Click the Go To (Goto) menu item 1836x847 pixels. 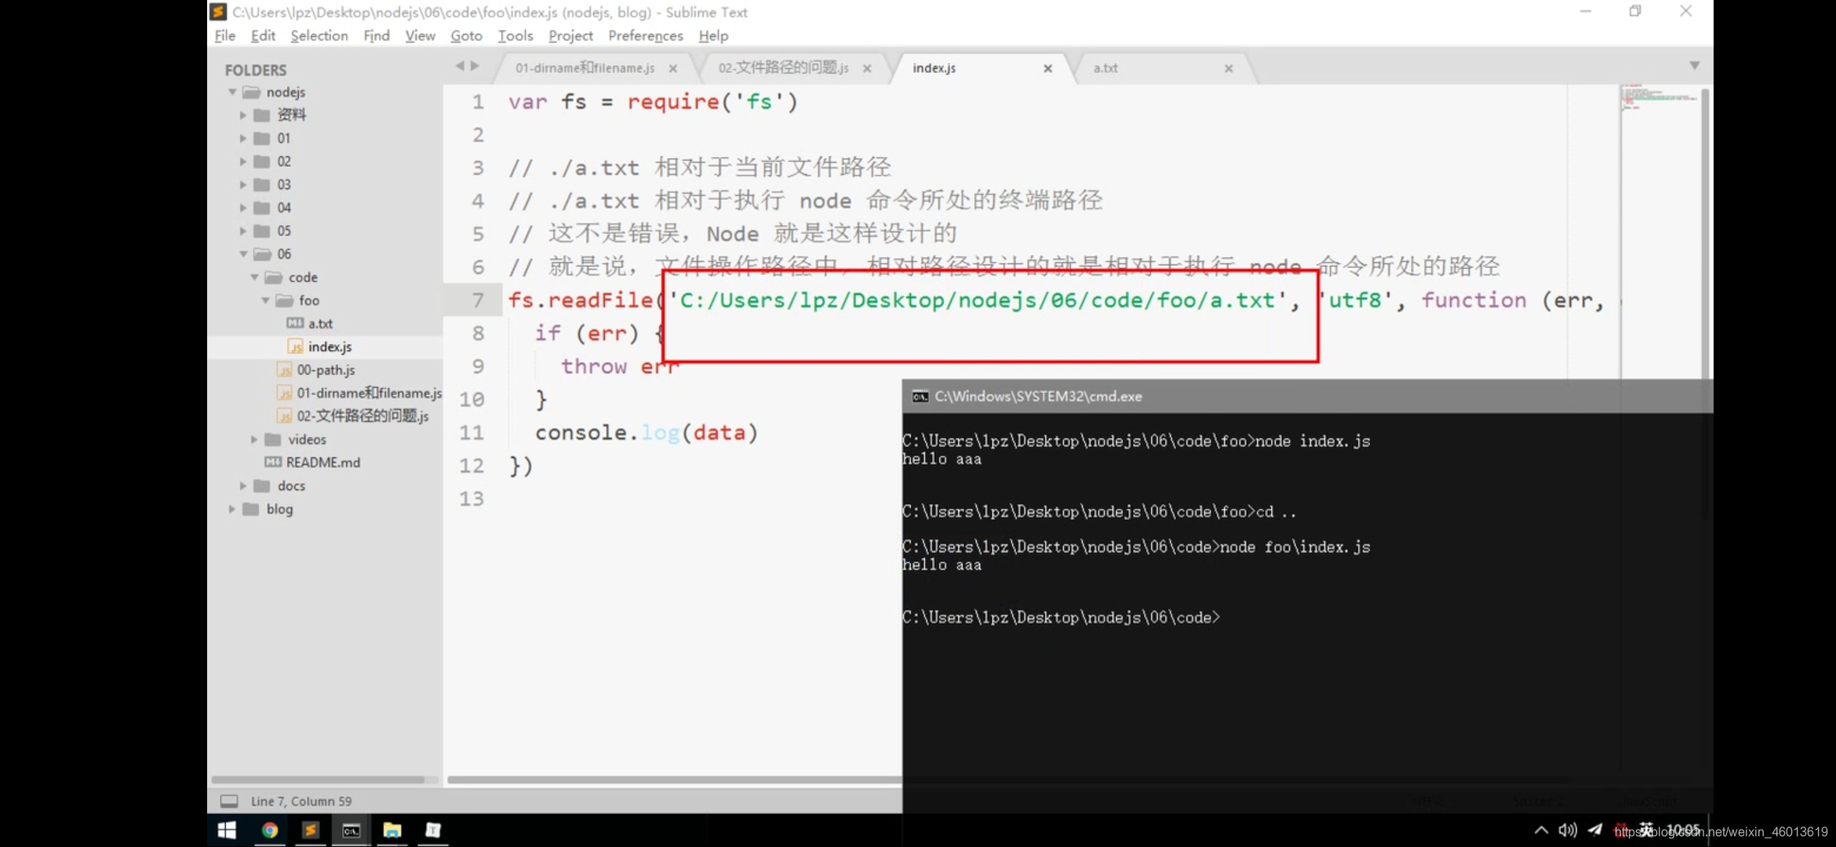click(464, 35)
